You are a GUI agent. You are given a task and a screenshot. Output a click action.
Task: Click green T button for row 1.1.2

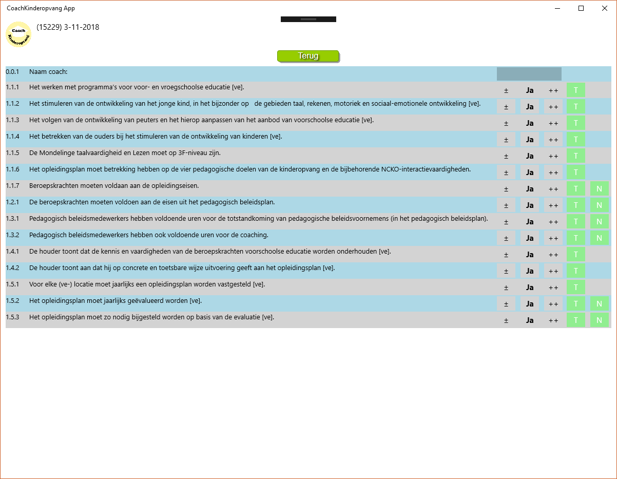(x=576, y=107)
